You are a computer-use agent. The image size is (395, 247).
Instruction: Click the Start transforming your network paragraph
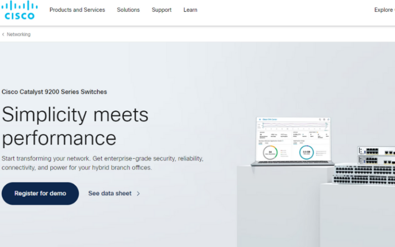click(x=102, y=163)
